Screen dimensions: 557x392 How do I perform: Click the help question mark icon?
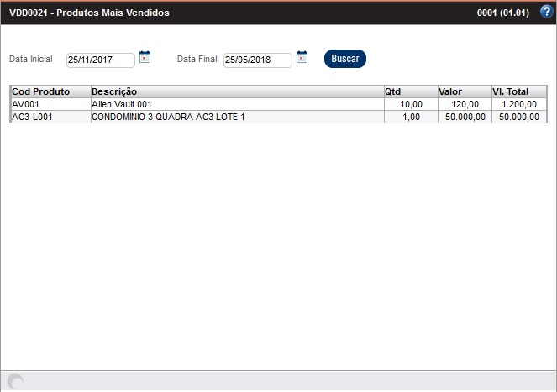[546, 12]
